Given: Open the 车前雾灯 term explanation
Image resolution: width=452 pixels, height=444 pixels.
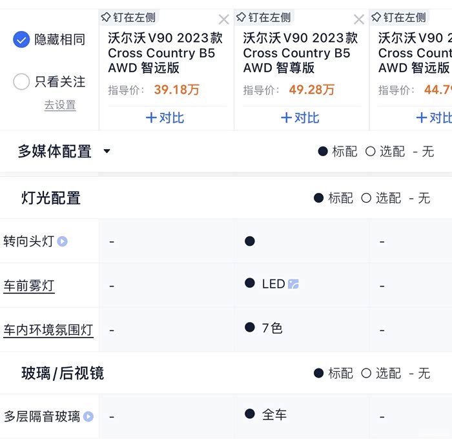Looking at the screenshot, I should click(29, 285).
